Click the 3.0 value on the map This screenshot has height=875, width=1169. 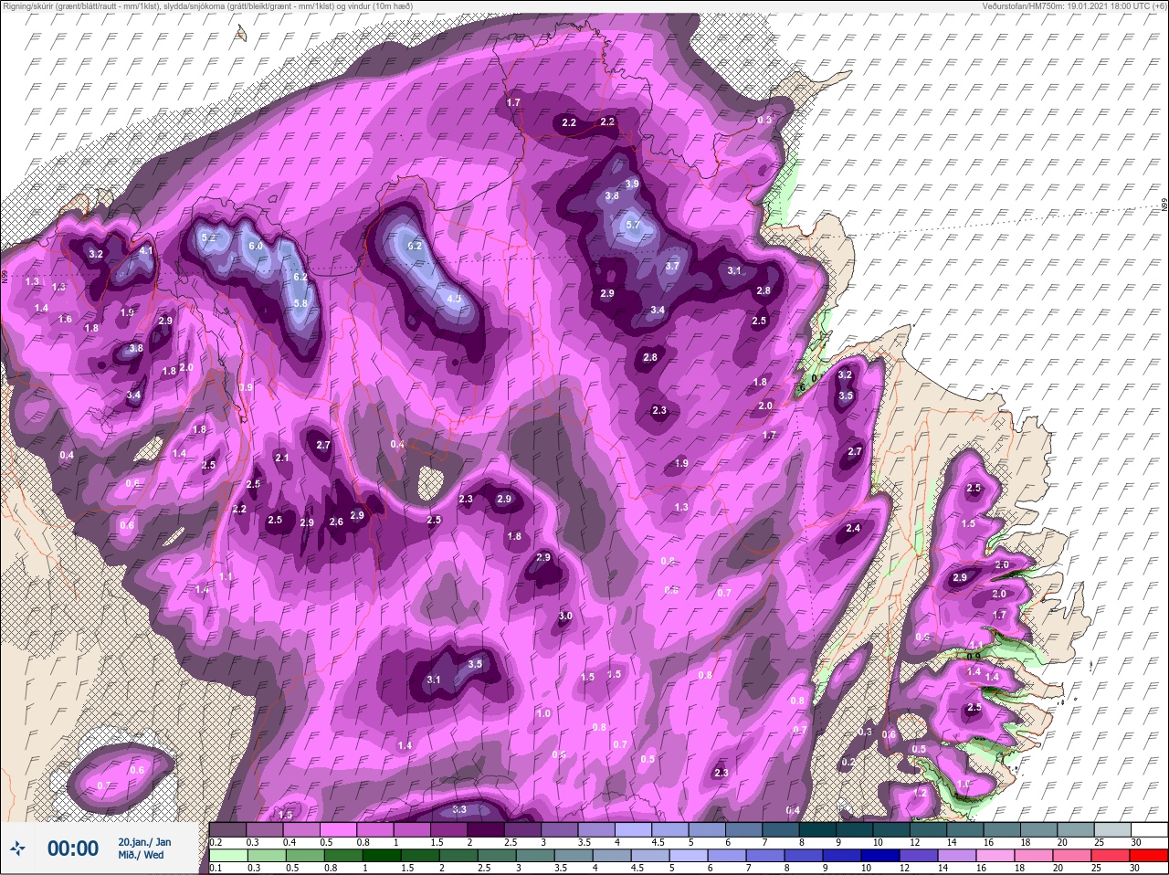point(565,617)
